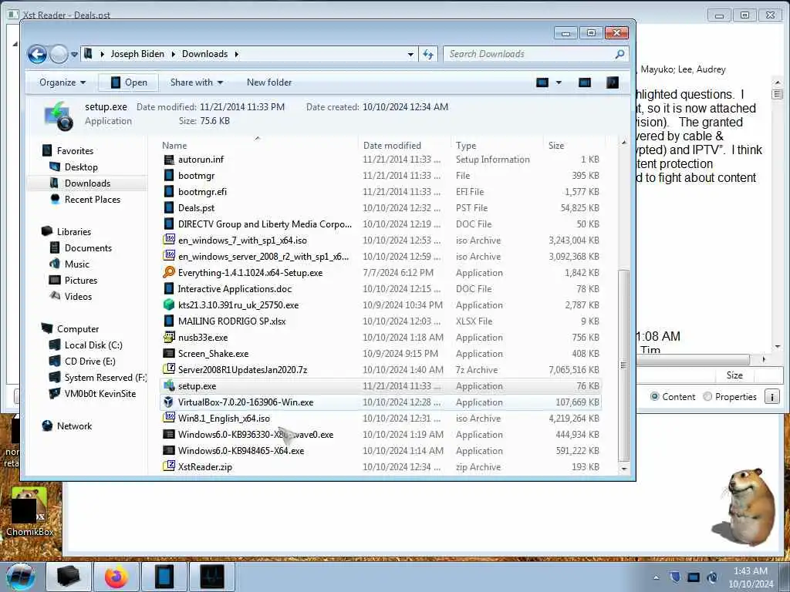Open the address bar history dropdown
790x592 pixels.
coord(410,54)
